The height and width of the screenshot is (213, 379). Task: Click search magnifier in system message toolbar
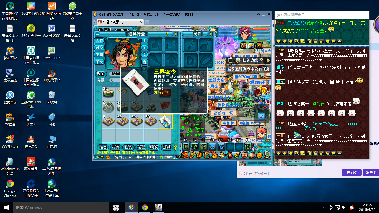point(297,41)
